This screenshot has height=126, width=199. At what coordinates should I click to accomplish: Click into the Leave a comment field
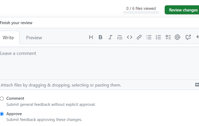click(99, 63)
